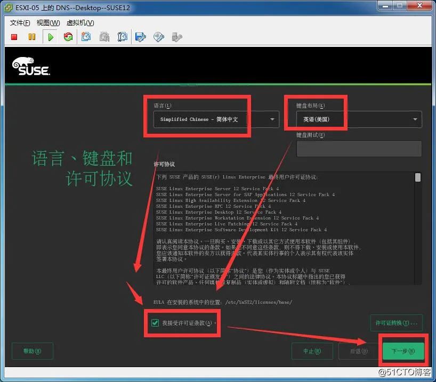Click the red stop (power off) VM icon
Viewport: 436px width, 382px height.
click(x=14, y=37)
